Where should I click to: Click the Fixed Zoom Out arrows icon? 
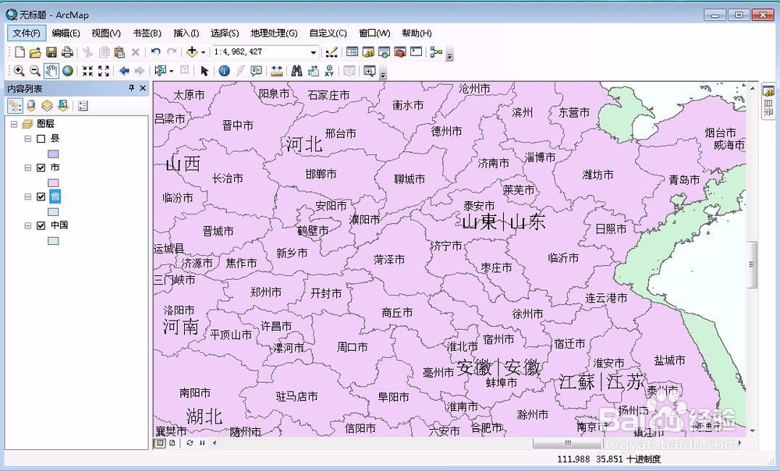pos(104,71)
